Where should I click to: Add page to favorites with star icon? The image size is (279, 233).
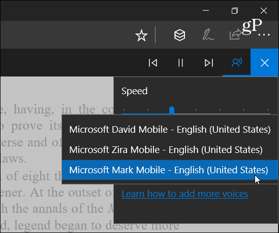[x=141, y=35]
